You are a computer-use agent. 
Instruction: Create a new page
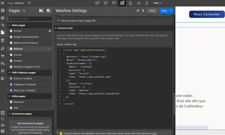coord(49,11)
